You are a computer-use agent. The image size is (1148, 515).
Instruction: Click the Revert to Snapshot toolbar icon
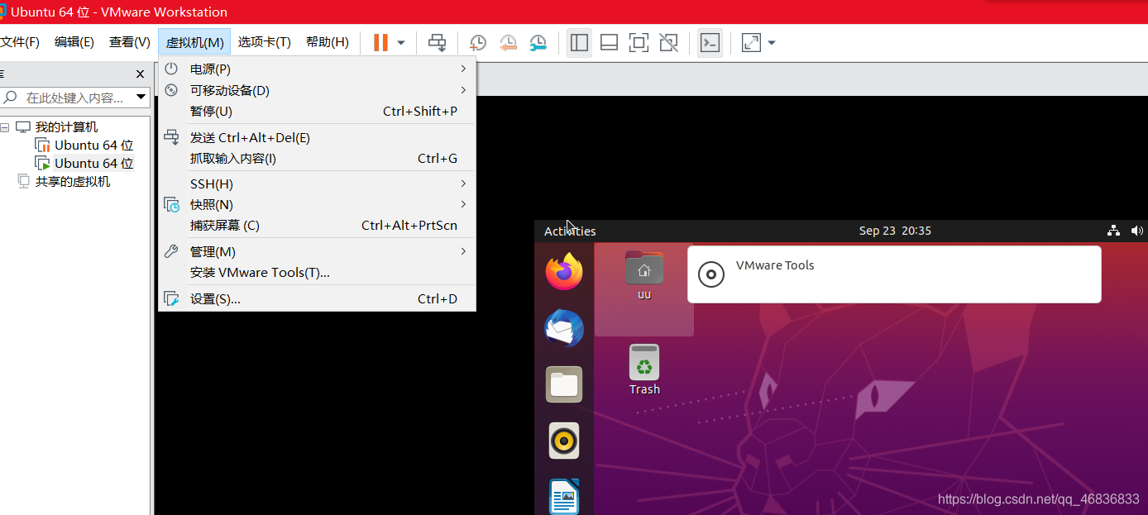[508, 43]
